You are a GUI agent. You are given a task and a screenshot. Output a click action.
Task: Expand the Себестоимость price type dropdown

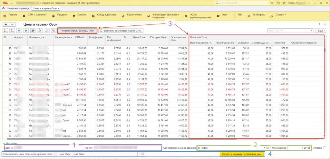[x=265, y=148]
